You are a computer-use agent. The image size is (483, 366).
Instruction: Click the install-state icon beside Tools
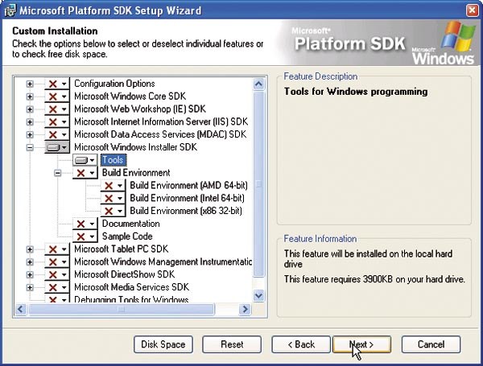[x=85, y=160]
